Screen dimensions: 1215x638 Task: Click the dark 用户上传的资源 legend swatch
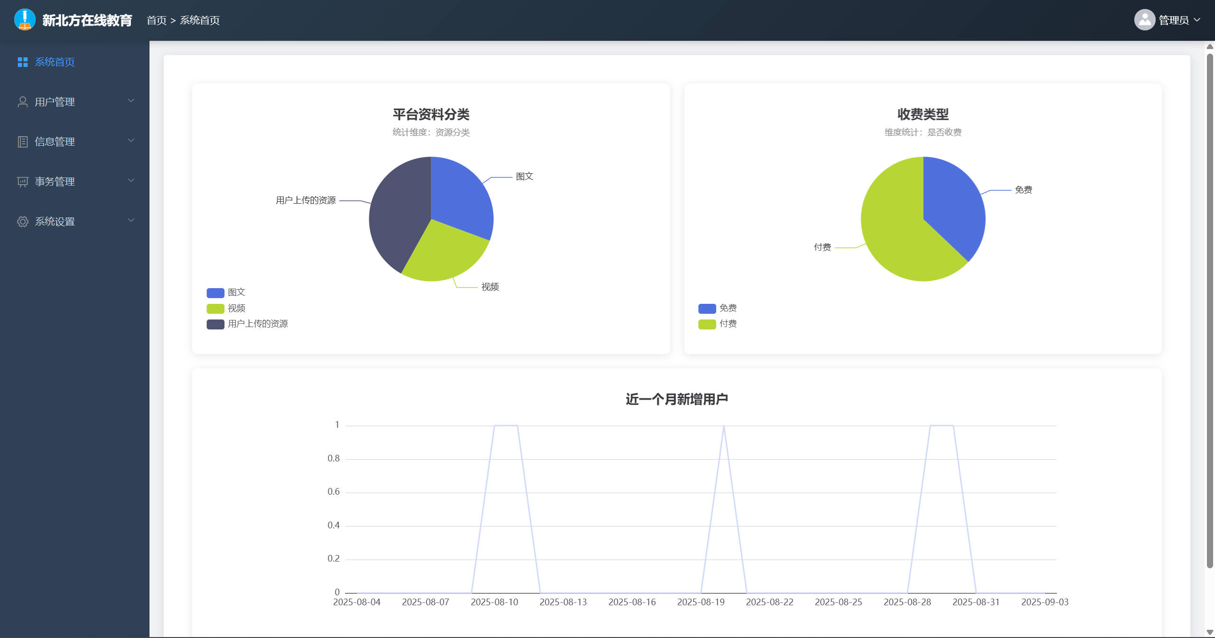pyautogui.click(x=215, y=324)
